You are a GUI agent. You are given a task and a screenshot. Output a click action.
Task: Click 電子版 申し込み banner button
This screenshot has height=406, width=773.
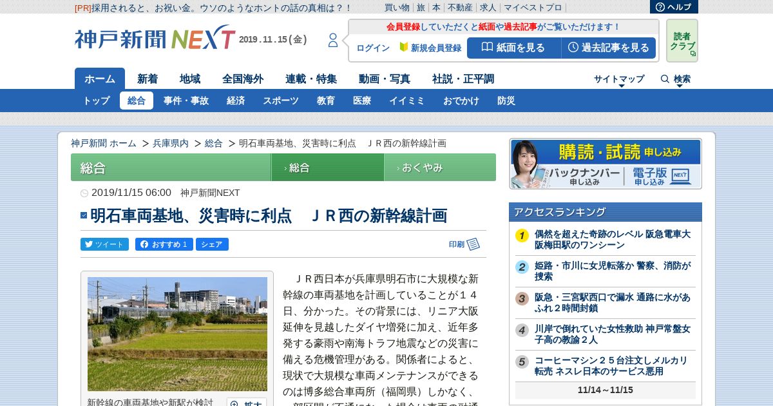click(662, 177)
